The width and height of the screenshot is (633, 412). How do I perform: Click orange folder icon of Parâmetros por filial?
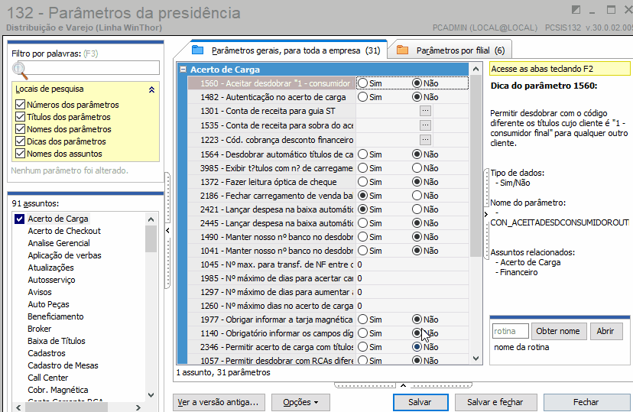[402, 50]
